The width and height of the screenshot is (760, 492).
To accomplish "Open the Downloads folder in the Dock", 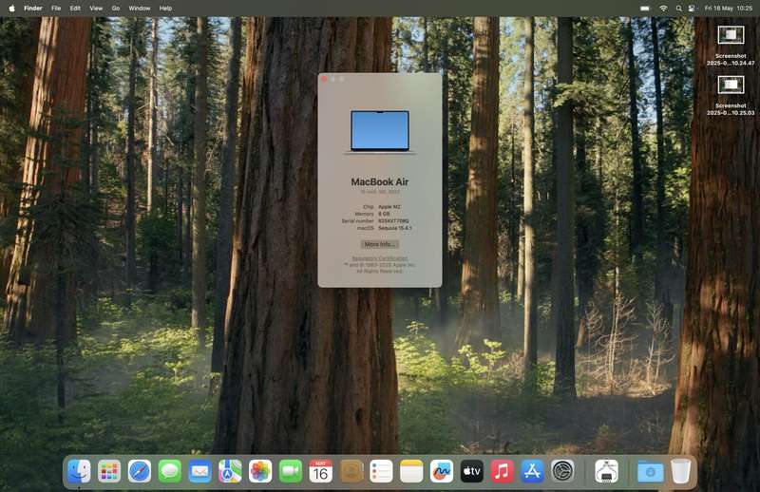I will pyautogui.click(x=650, y=471).
